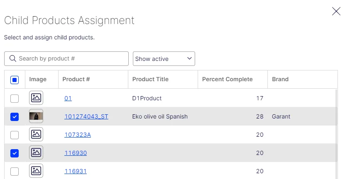Click the percent value 28 for 101274043_ST
This screenshot has width=345, height=179.
click(259, 116)
